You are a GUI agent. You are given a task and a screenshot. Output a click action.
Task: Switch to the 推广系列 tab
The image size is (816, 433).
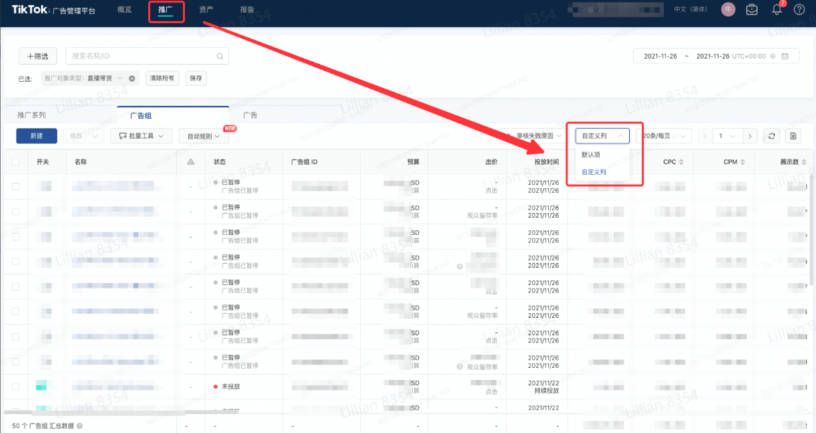point(31,115)
